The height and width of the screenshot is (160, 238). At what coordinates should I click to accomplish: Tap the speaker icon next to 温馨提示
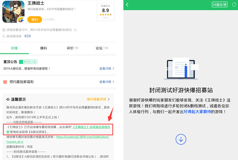click(8, 99)
